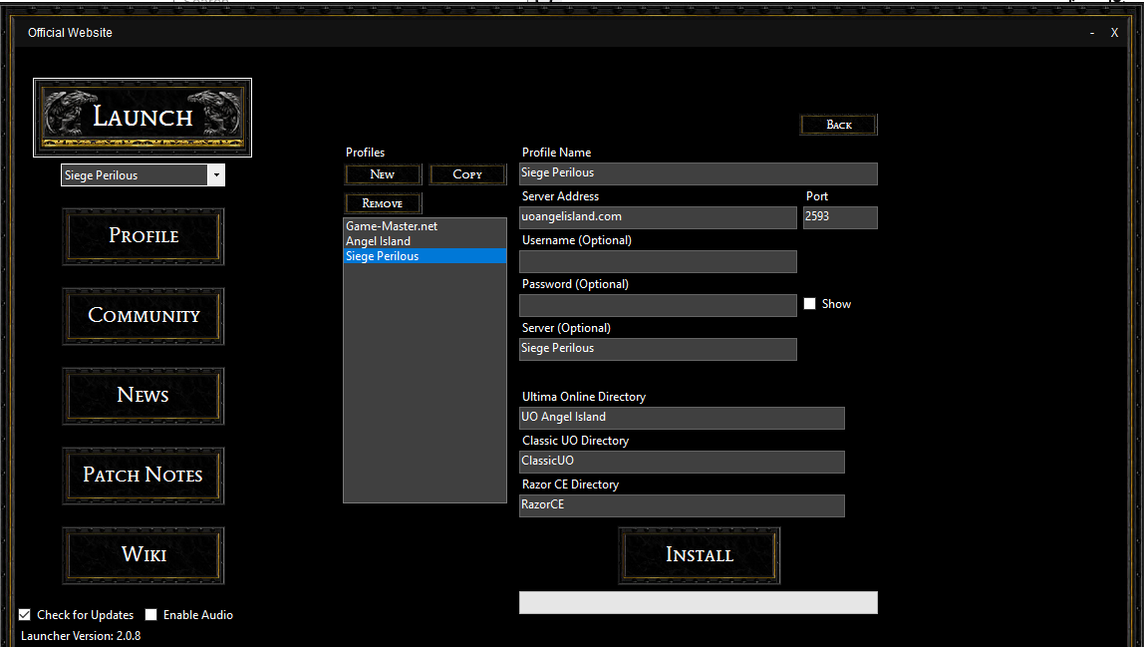Screen dimensions: 1144x647
Task: Click the Install button
Action: pyautogui.click(x=699, y=555)
